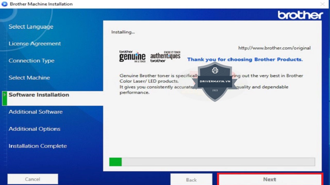This screenshot has height=185, width=330.
Task: Close the Brother Machine Installation window
Action: (322, 4)
